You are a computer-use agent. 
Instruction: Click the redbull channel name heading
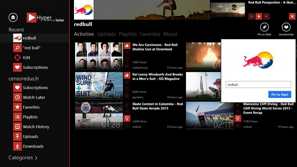[83, 24]
